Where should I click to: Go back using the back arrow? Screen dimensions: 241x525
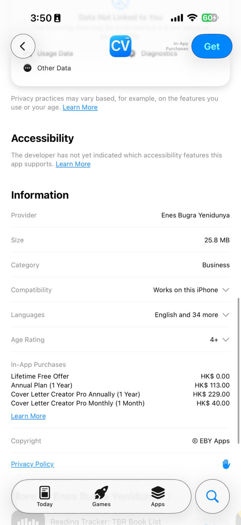23,46
